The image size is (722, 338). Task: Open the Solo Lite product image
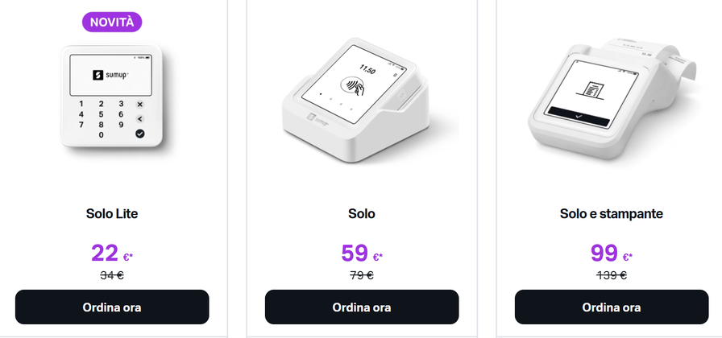point(112,96)
